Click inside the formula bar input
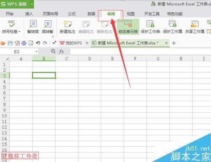 (140, 51)
